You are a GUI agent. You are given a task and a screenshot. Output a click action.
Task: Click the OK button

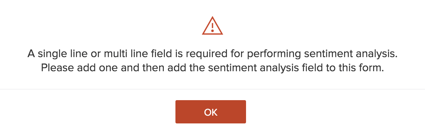[210, 112]
